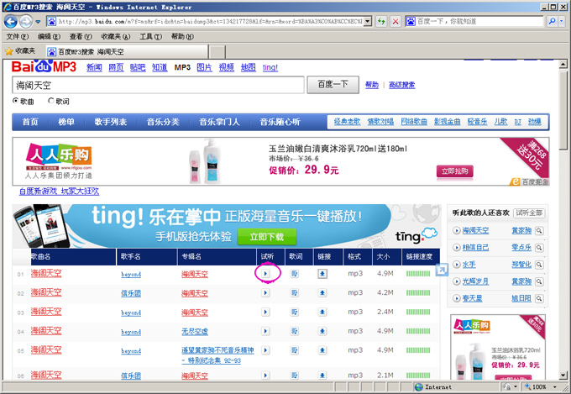Click 立即抢购 in the shampoo ad
Image resolution: width=571 pixels, height=394 pixels.
point(455,171)
